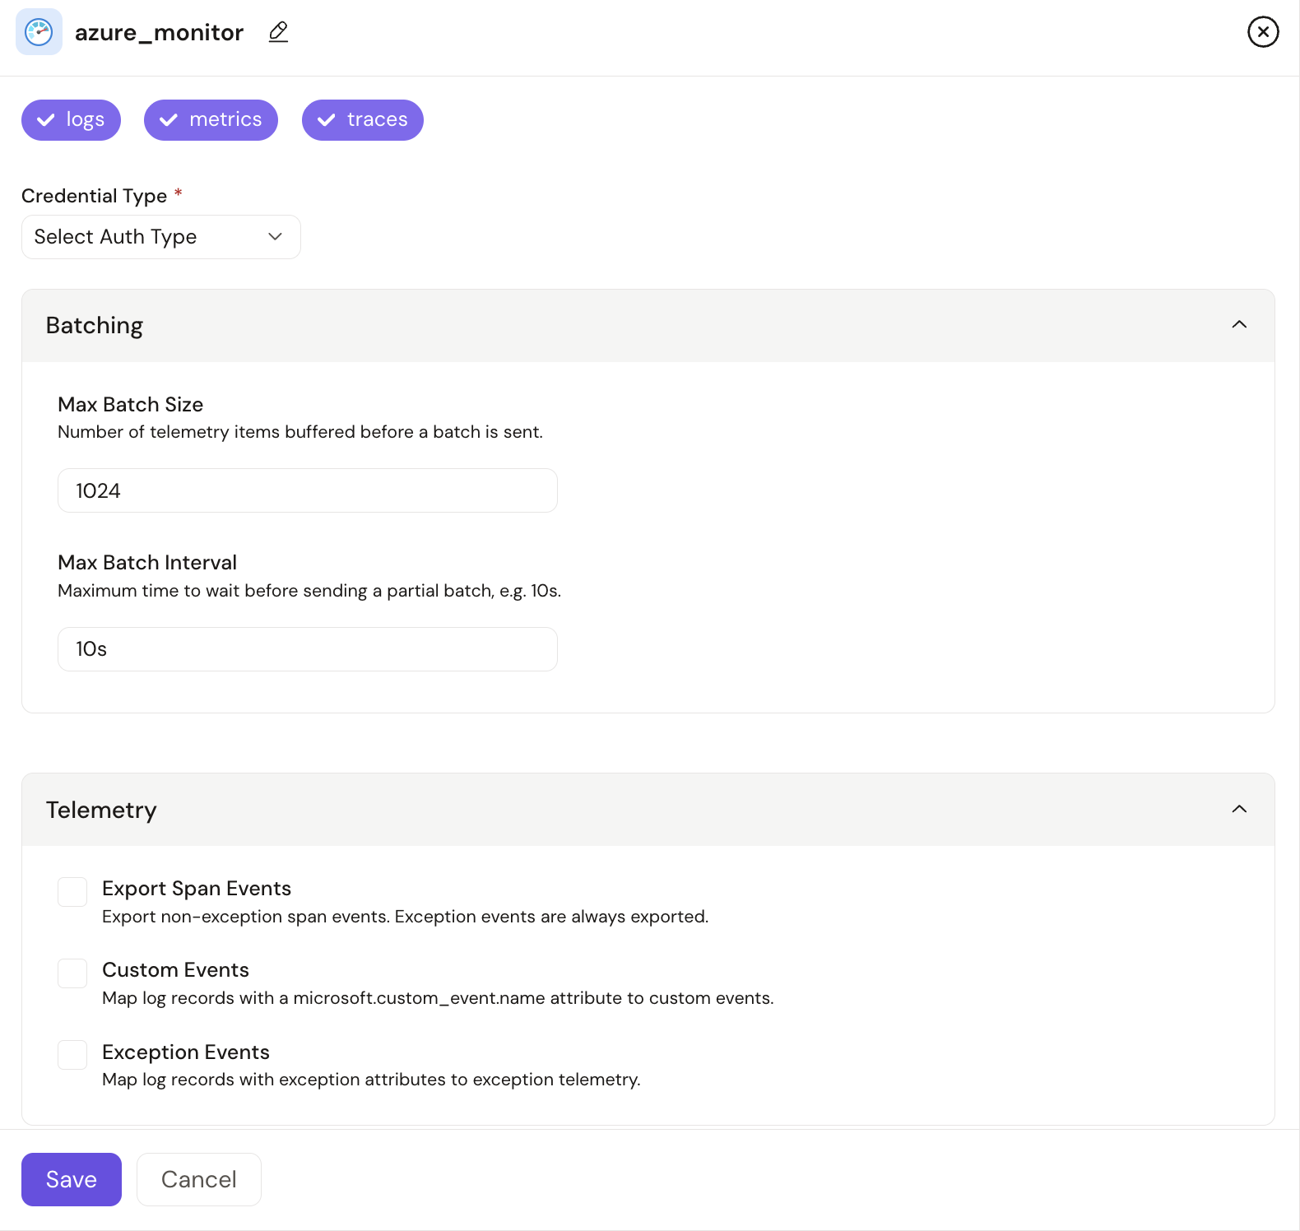Toggle the traces signal chip
Image resolution: width=1300 pixels, height=1231 pixels.
pyautogui.click(x=362, y=120)
